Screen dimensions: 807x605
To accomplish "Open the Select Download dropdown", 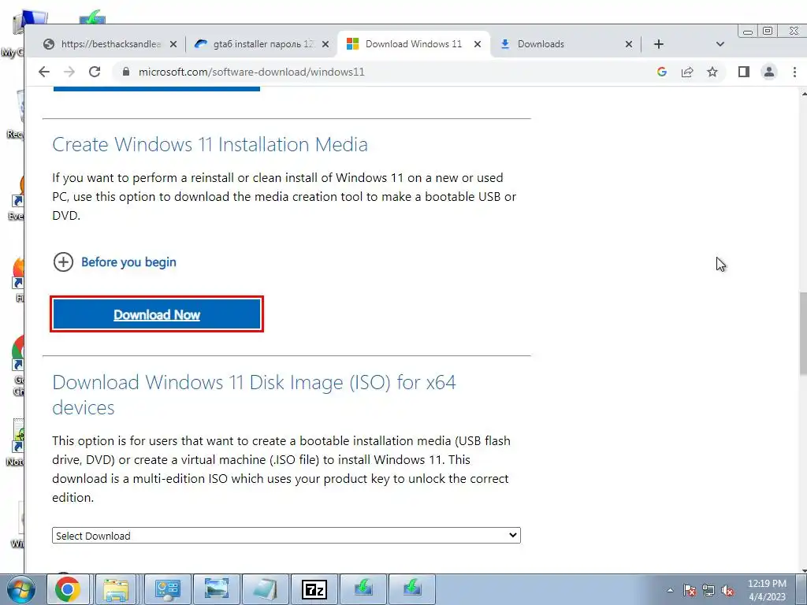I will pos(286,536).
